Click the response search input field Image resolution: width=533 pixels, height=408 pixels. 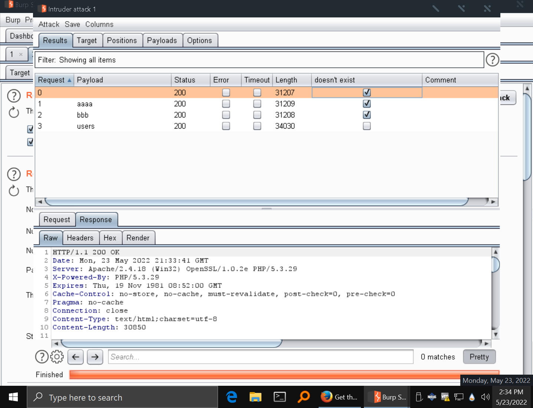pos(261,357)
